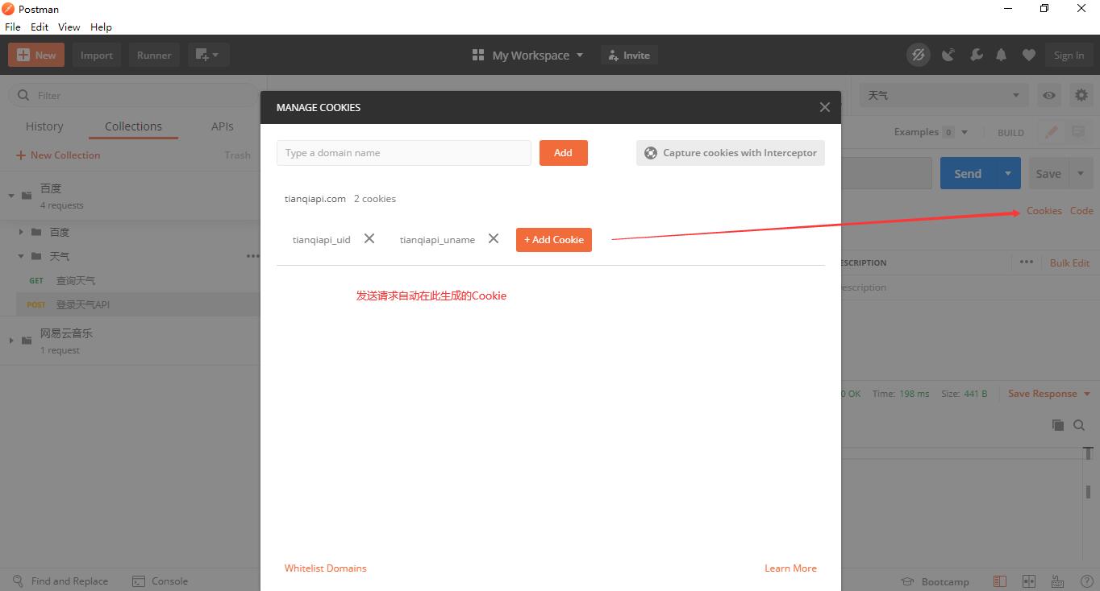Image resolution: width=1100 pixels, height=591 pixels.
Task: Expand the 网易云音乐 collection
Action: click(11, 341)
